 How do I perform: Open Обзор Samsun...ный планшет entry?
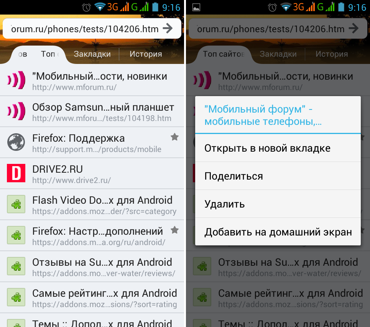coord(92,111)
